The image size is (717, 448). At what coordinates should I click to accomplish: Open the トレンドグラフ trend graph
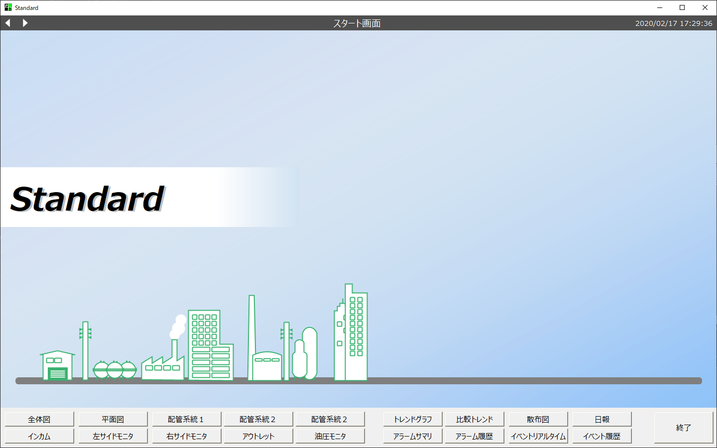pyautogui.click(x=413, y=419)
